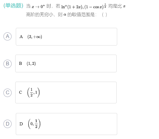Click the teal (单选题) question type label
The width and height of the screenshot is (159, 139).
click(13, 6)
